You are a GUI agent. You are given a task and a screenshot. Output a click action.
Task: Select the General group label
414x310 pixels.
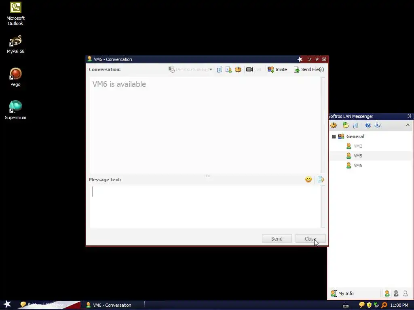(x=355, y=136)
